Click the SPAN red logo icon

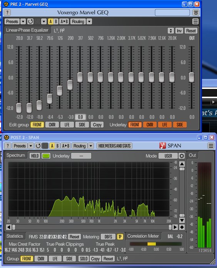pyautogui.click(x=162, y=146)
